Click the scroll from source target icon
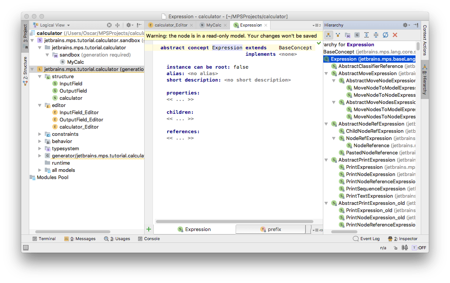 109,25
